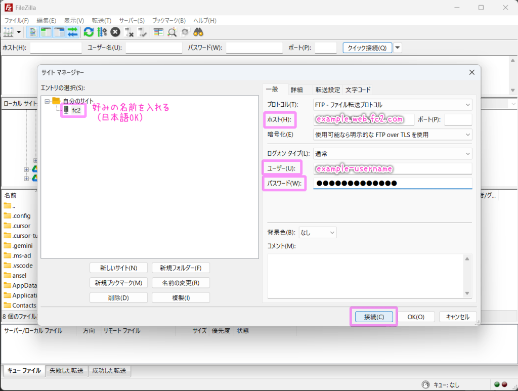Viewport: 518px width, 391px height.
Task: Click the クイック接続(Q) button
Action: tap(367, 48)
